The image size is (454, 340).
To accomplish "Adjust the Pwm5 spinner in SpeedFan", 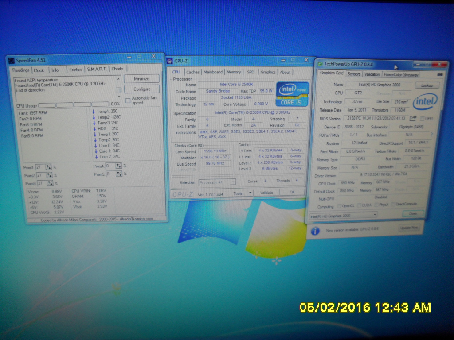I will (x=119, y=174).
